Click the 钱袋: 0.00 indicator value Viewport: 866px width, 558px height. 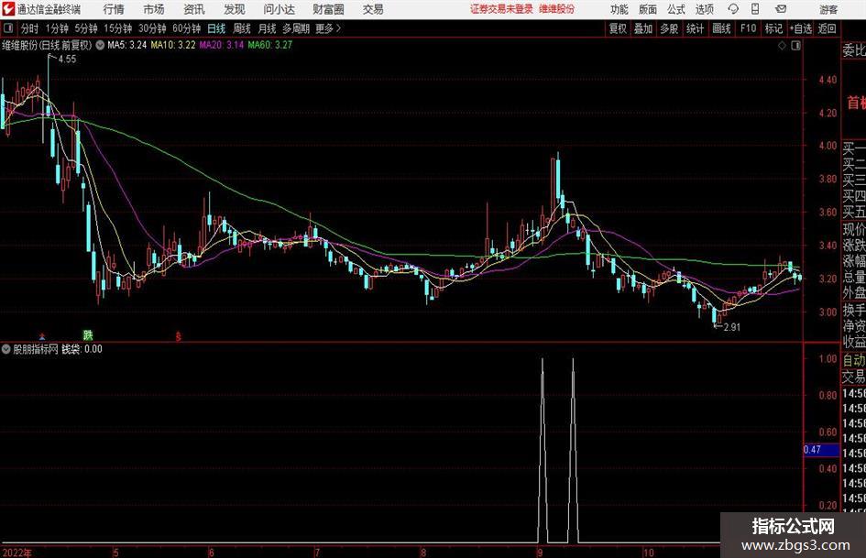pyautogui.click(x=82, y=349)
